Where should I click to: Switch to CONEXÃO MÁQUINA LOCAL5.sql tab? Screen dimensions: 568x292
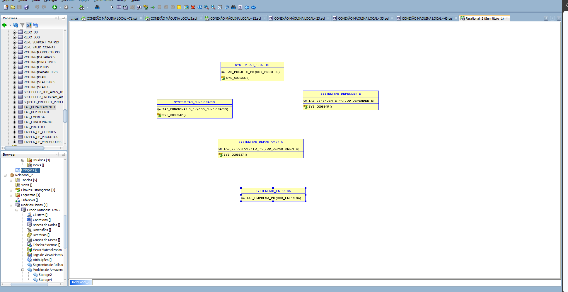173,18
